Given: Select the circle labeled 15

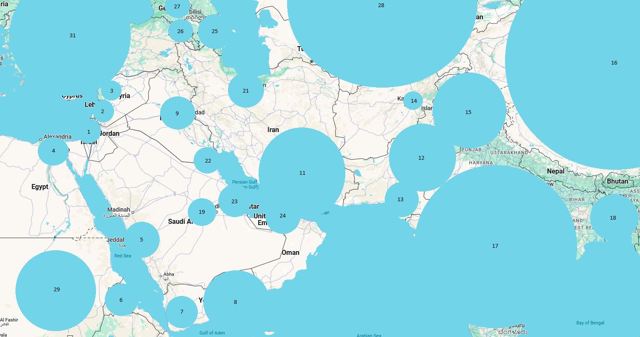Looking at the screenshot, I should point(469,112).
